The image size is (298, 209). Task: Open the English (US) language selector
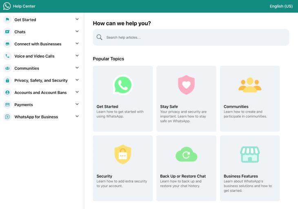pyautogui.click(x=281, y=6)
